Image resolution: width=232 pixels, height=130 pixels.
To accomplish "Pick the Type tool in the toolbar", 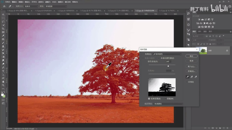I will tap(3, 71).
